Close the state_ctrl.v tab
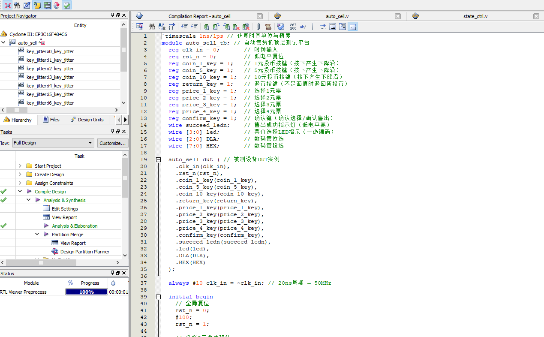 [x=536, y=16]
